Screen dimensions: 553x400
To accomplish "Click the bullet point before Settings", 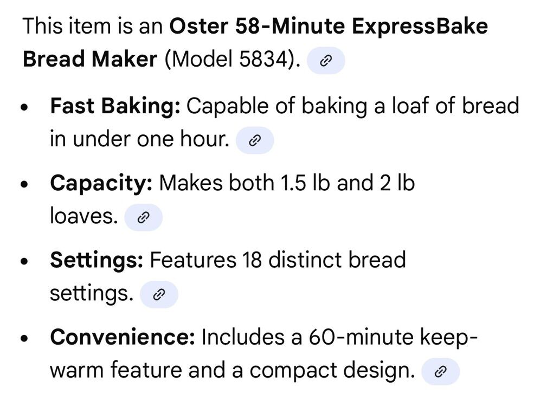I will tap(24, 261).
